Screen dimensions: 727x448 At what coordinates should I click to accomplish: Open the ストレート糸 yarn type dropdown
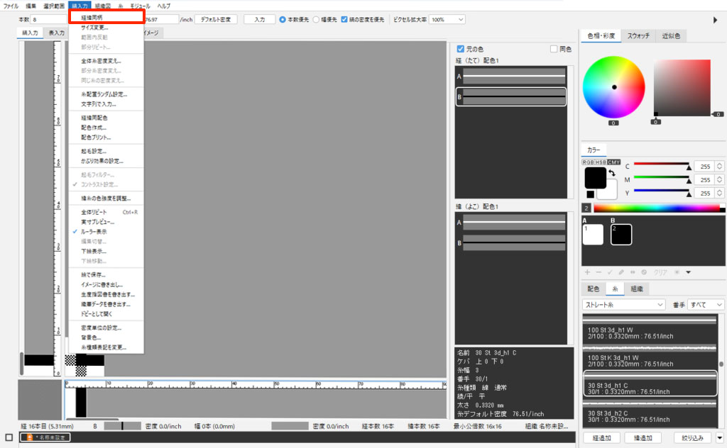coord(623,304)
